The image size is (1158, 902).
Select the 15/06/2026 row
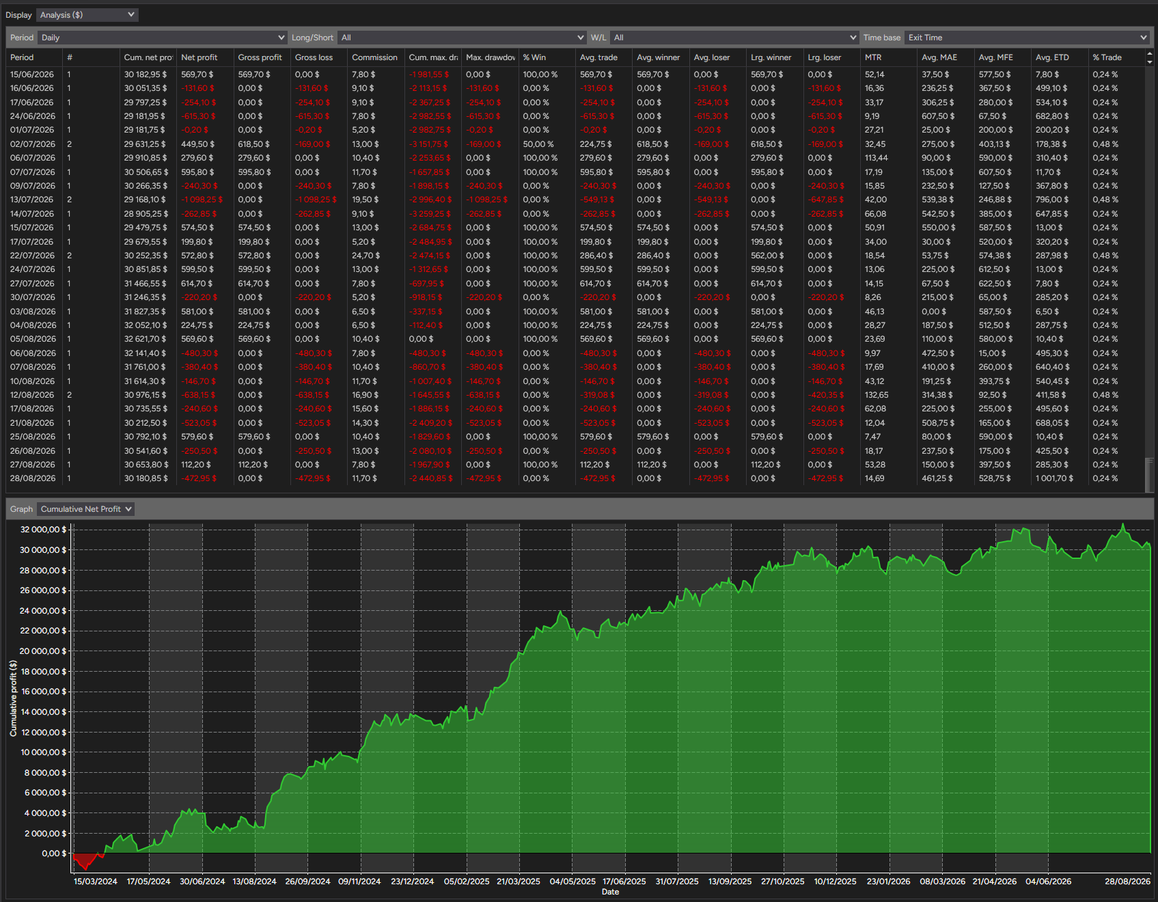[575, 74]
